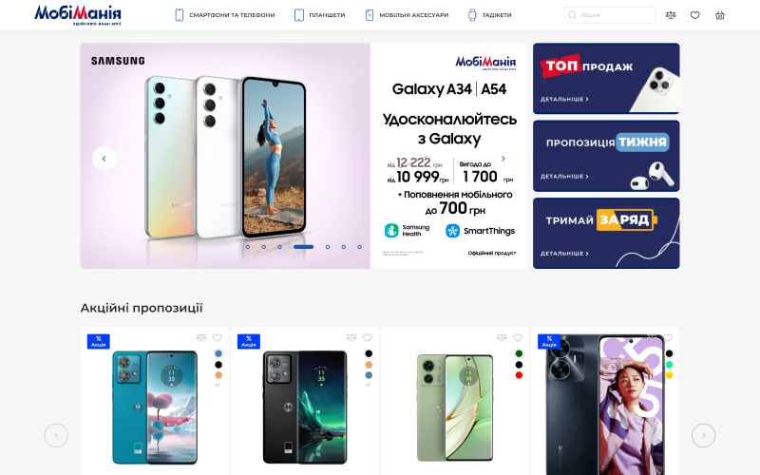Select the first banner carousel dot
The image size is (760, 475).
click(x=248, y=247)
